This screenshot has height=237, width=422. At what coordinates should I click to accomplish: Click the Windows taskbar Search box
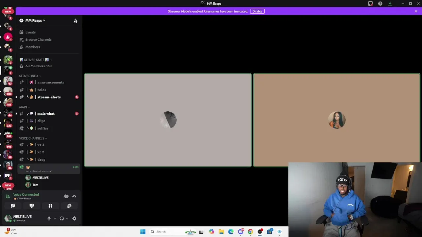[x=172, y=232]
